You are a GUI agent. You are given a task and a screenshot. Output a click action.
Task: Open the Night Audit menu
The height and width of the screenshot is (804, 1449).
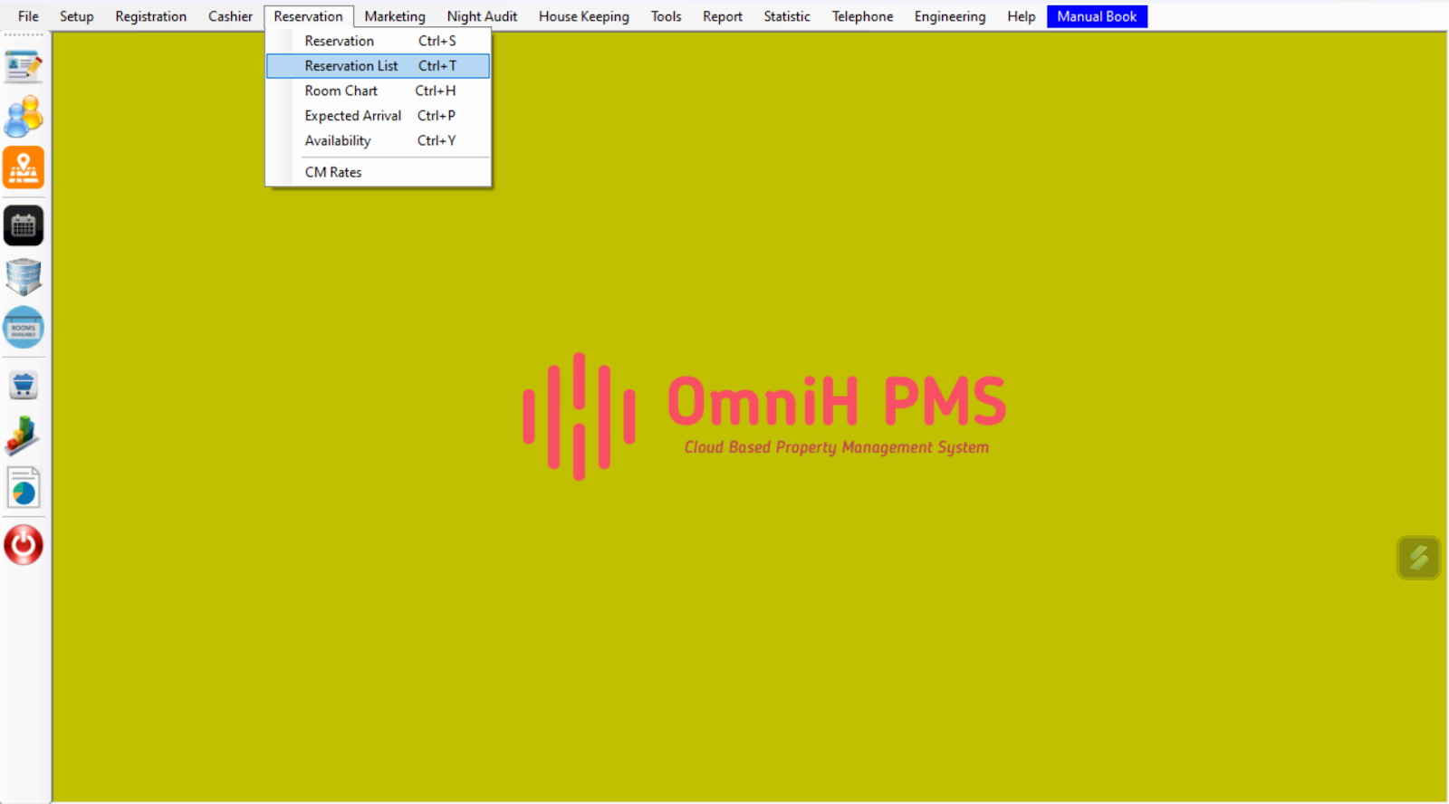tap(482, 16)
